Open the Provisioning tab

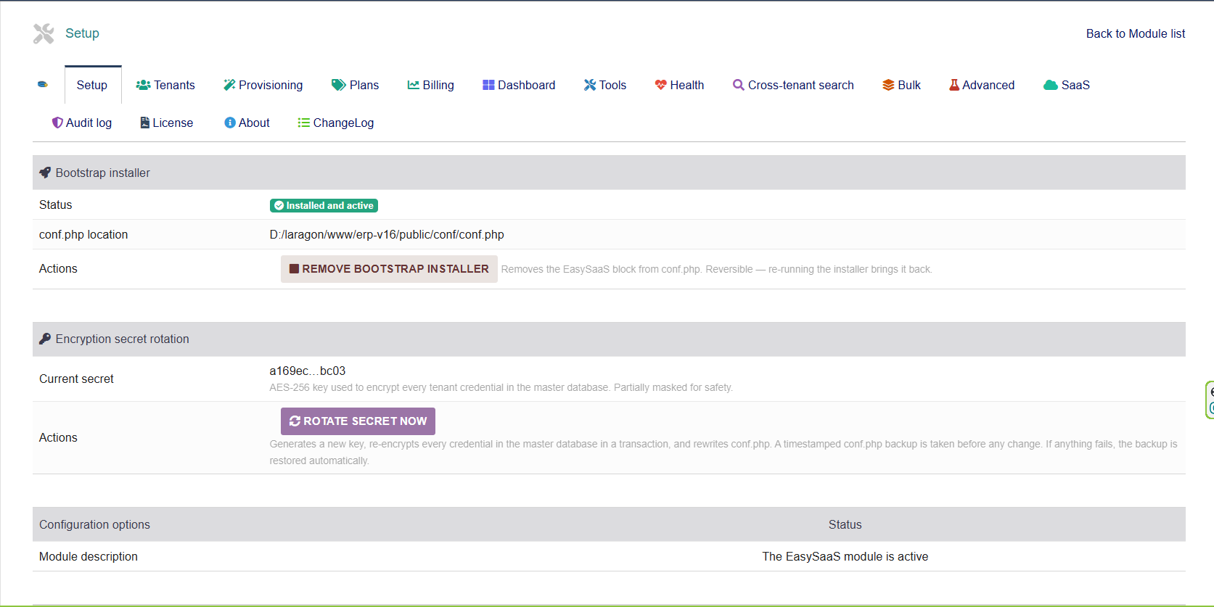tap(263, 85)
